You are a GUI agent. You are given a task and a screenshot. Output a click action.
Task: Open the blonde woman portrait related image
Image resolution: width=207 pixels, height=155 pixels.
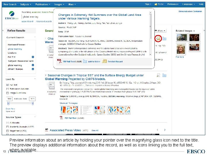[x=181, y=49]
